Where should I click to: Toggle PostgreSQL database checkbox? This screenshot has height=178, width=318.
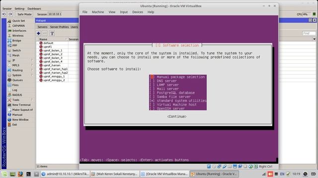coord(152,93)
